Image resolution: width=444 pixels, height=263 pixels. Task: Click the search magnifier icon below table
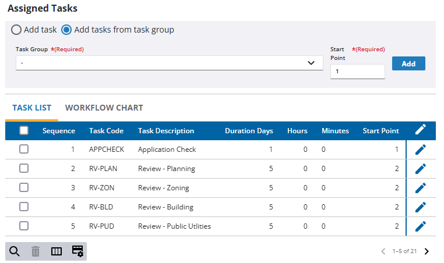15,251
